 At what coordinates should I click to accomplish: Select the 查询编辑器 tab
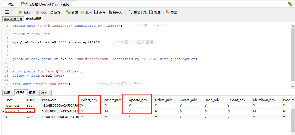33,19
